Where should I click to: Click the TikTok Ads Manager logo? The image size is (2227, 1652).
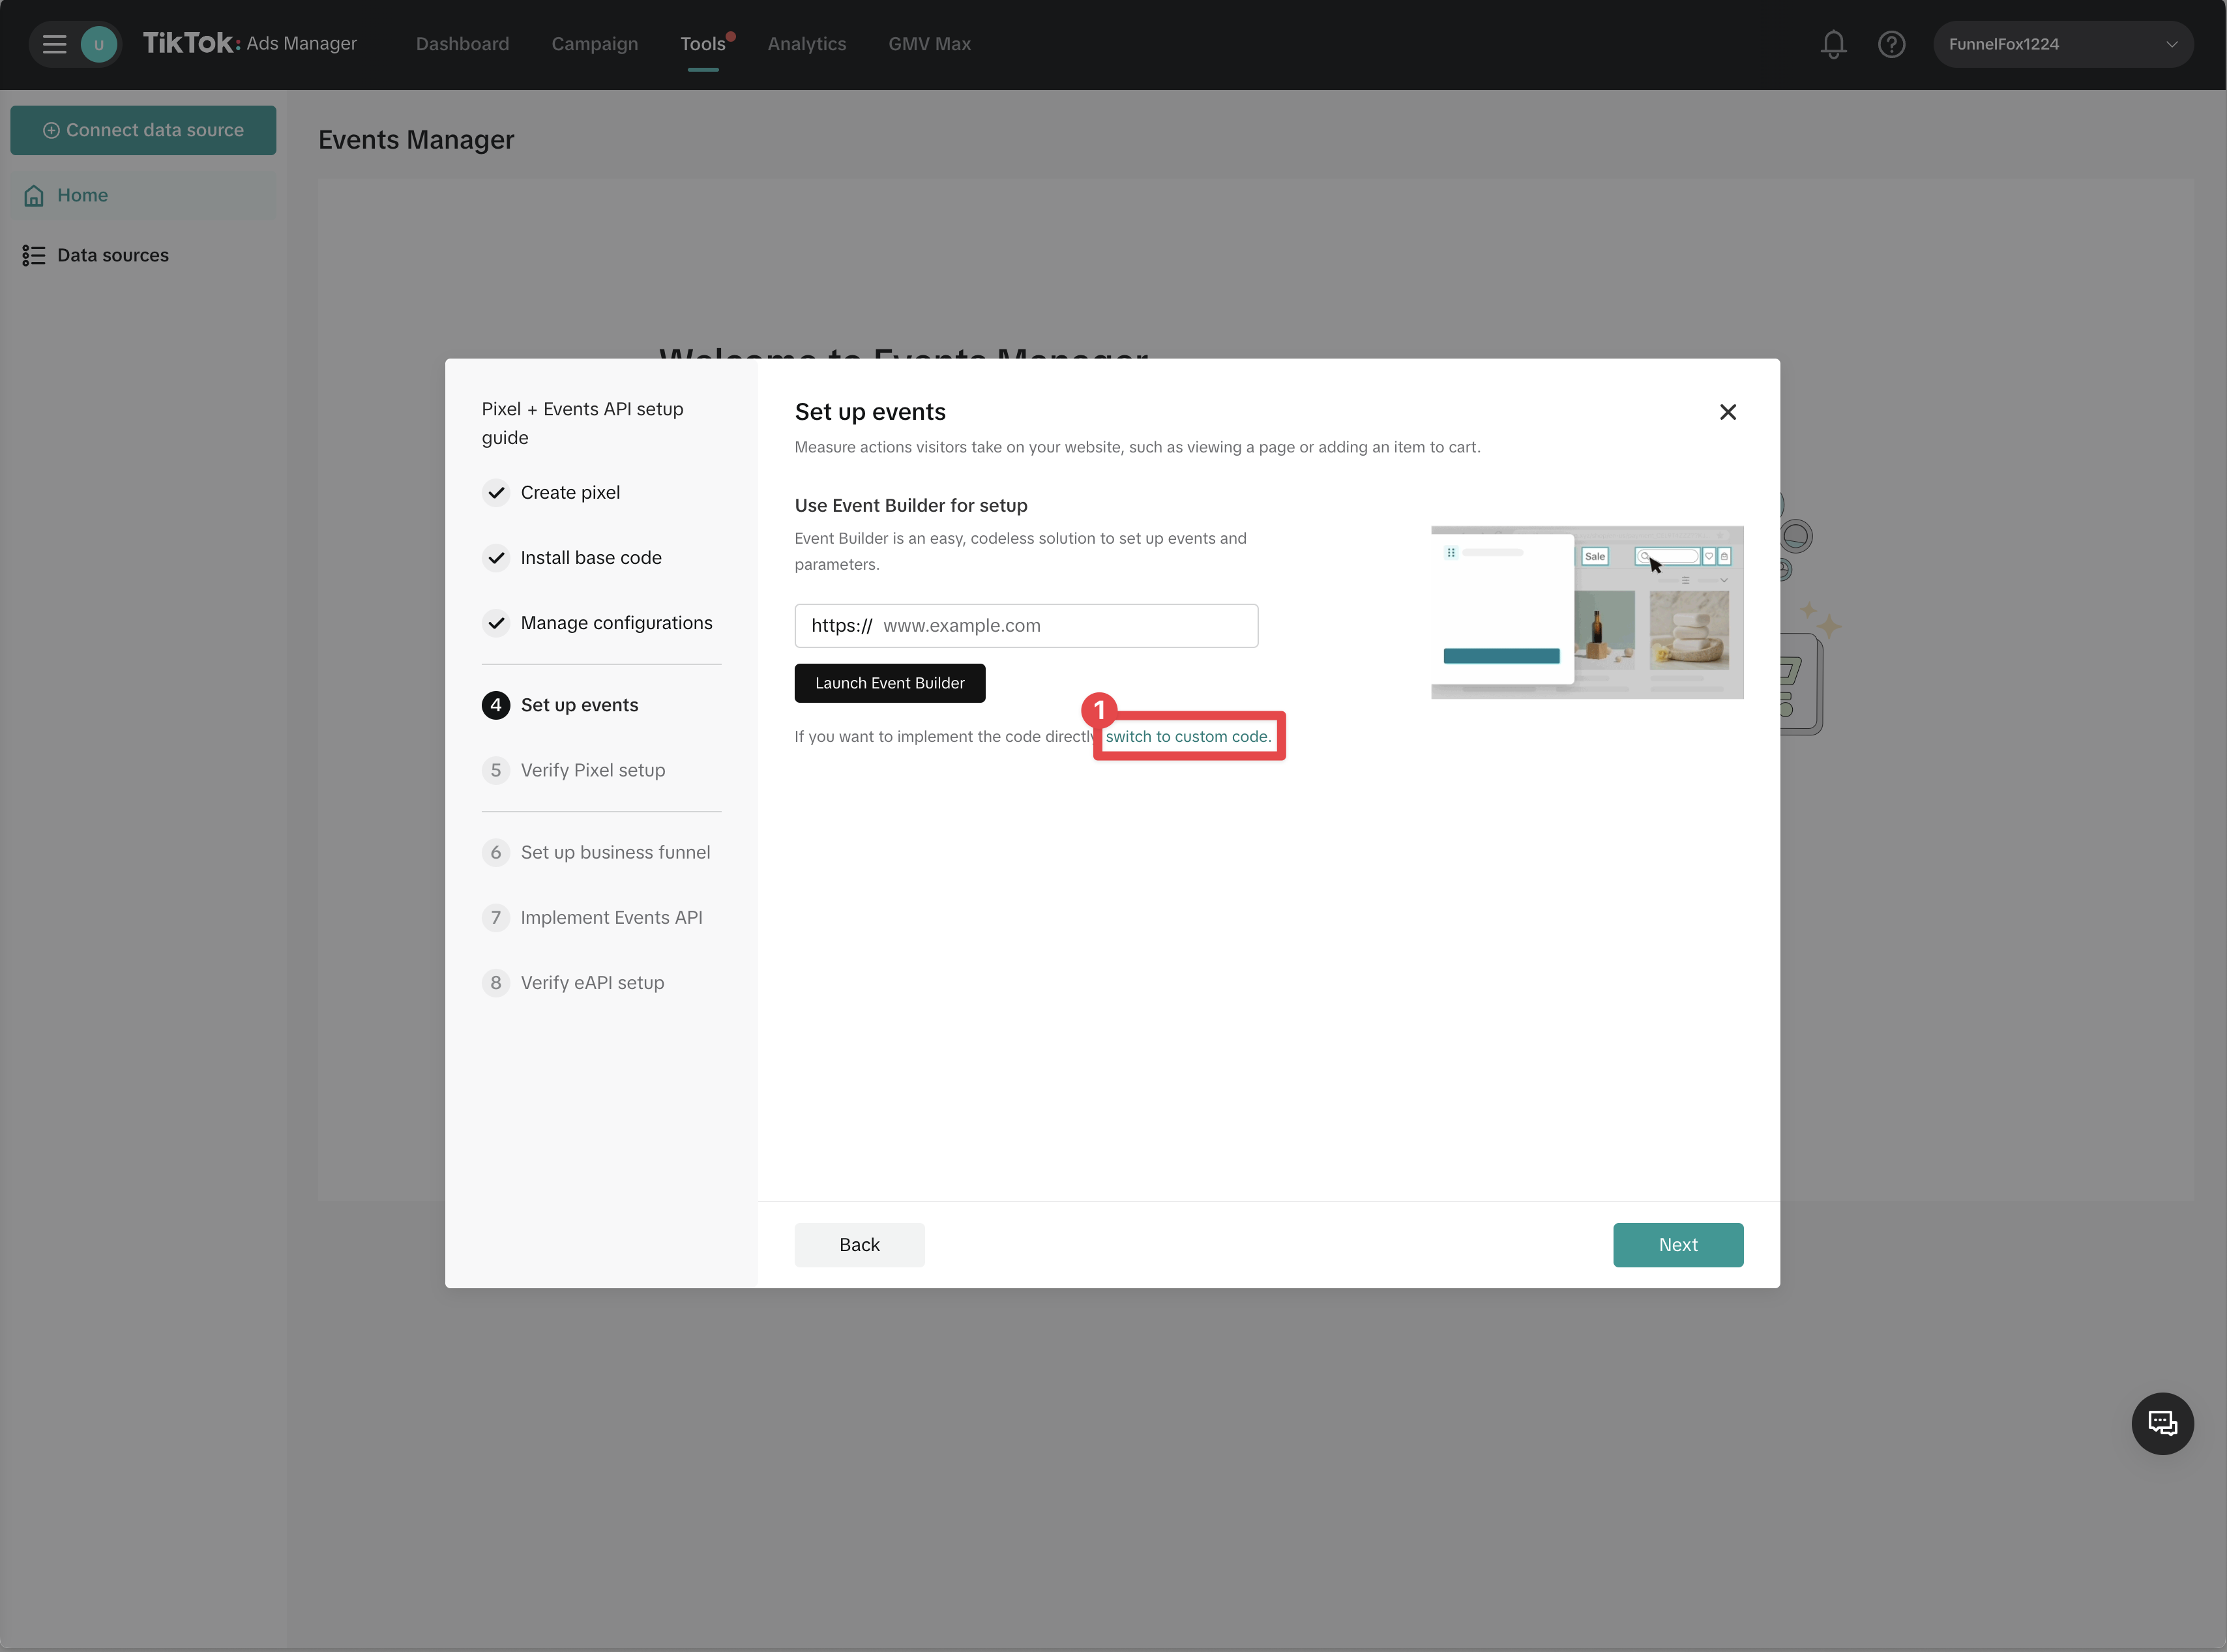[250, 43]
